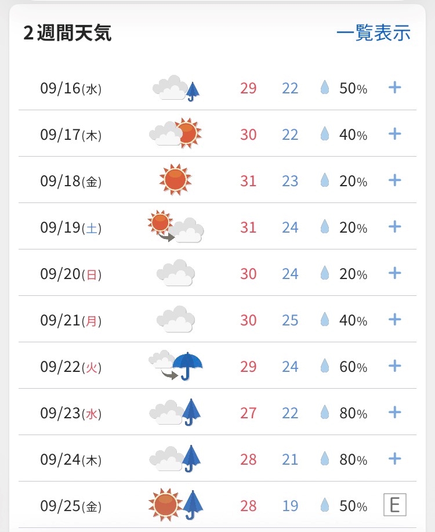Click cloud and sun icon for 09/17
This screenshot has width=435, height=532.
coord(175,133)
